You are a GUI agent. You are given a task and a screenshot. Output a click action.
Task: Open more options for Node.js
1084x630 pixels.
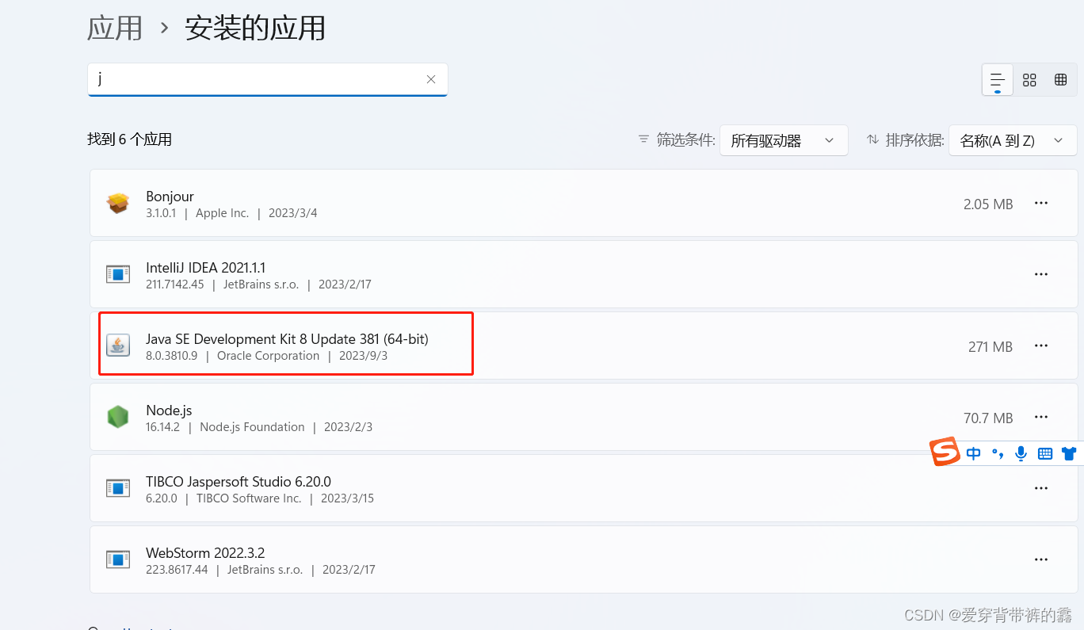(1041, 417)
